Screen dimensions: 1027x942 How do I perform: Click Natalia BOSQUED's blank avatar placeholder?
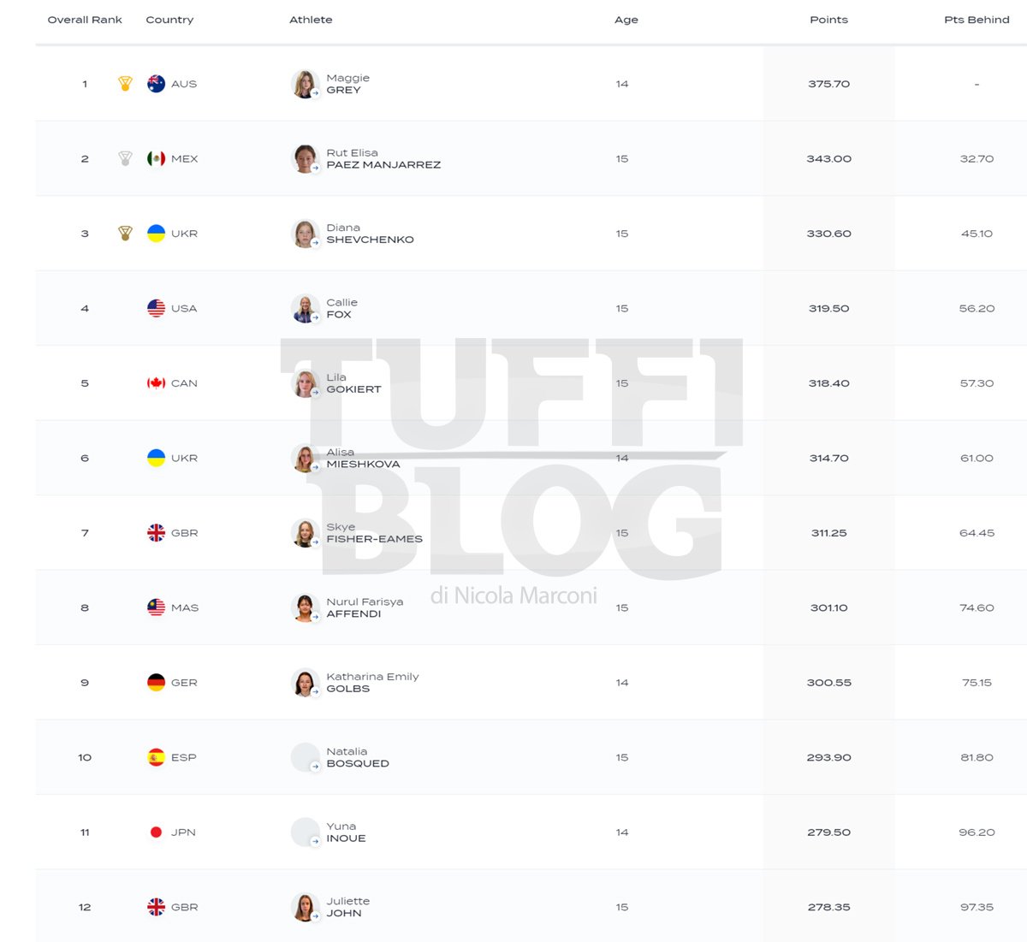point(306,757)
